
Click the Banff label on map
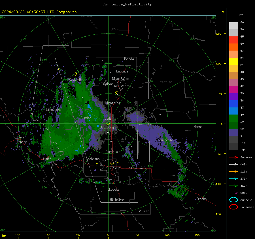point(47,158)
